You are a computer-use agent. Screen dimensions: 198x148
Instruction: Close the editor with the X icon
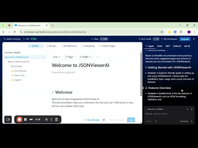pos(194,39)
